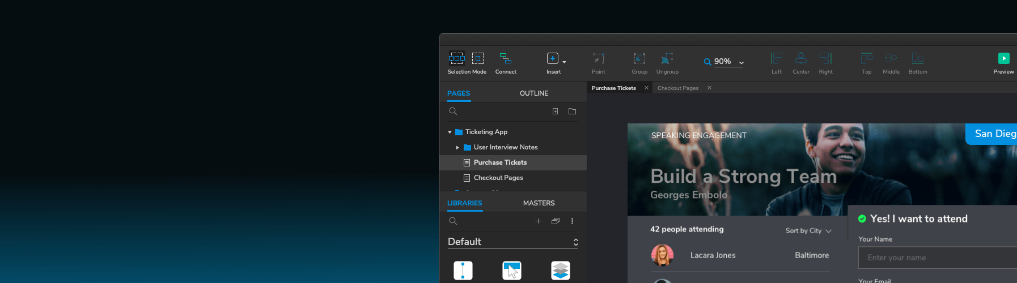Select User Interview Notes folder row

tap(513, 147)
